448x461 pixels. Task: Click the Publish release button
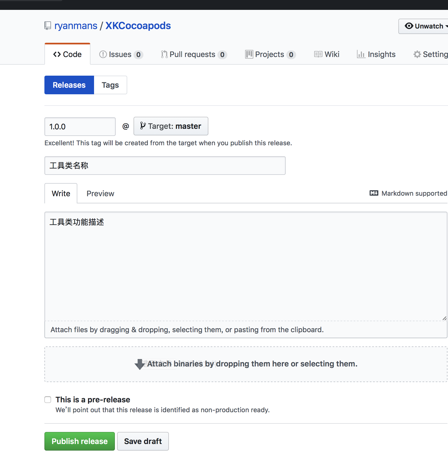(80, 441)
